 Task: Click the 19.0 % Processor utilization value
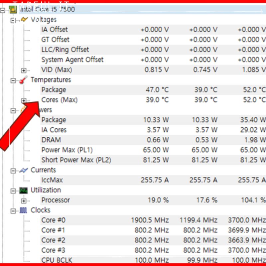(158, 200)
